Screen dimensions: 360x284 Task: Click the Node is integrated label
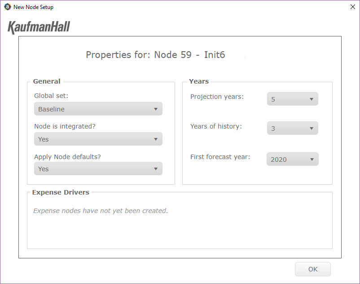click(65, 126)
